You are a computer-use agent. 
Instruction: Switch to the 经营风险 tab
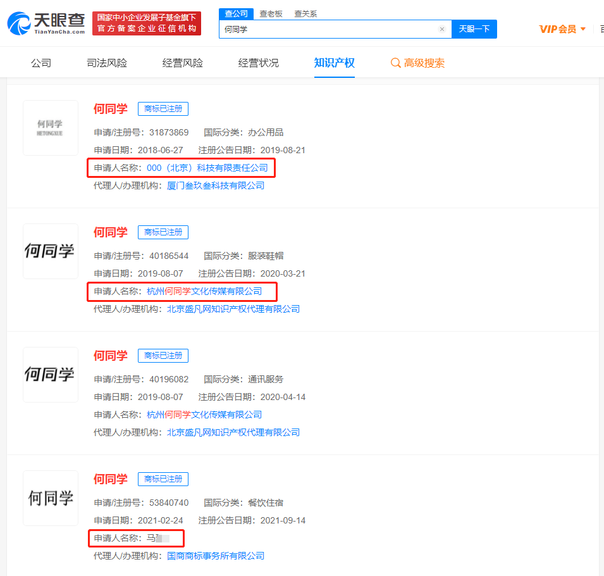pyautogui.click(x=183, y=63)
